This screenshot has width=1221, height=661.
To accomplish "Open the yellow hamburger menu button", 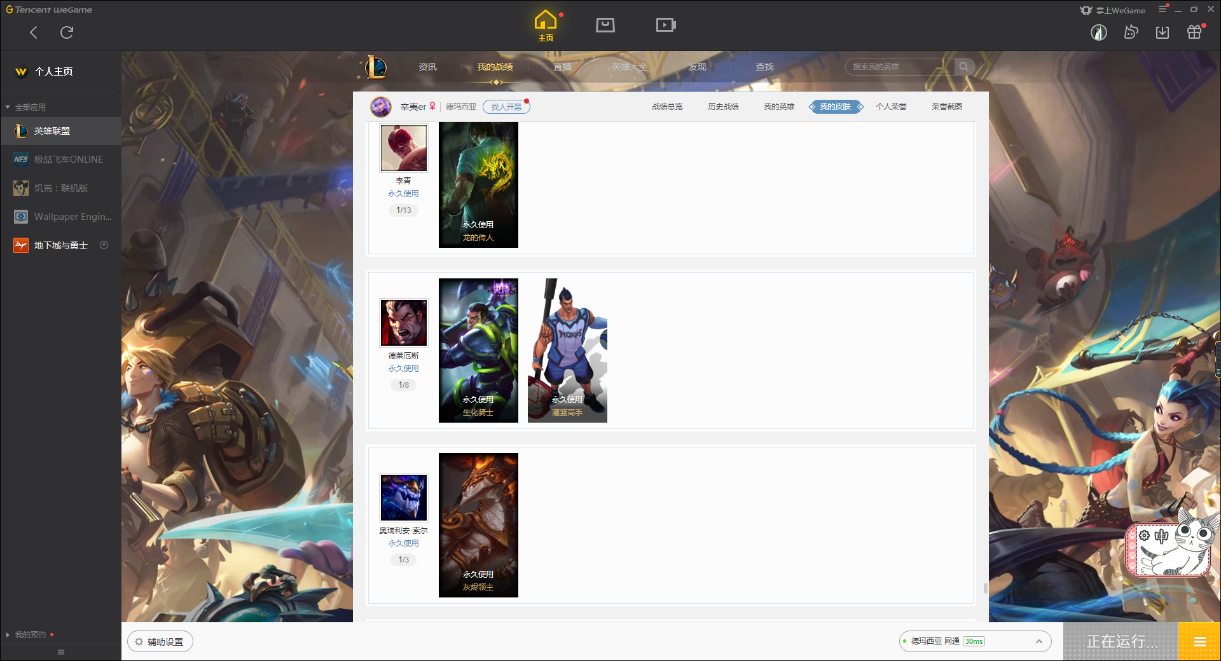I will [1200, 642].
